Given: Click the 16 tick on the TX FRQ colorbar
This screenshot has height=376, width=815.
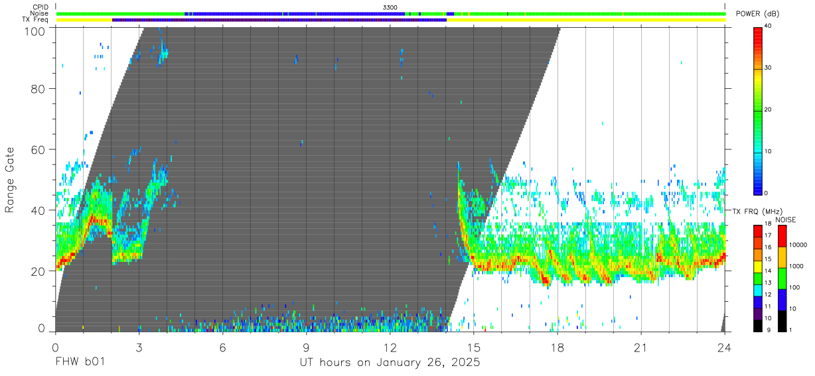Looking at the screenshot, I should click(767, 247).
